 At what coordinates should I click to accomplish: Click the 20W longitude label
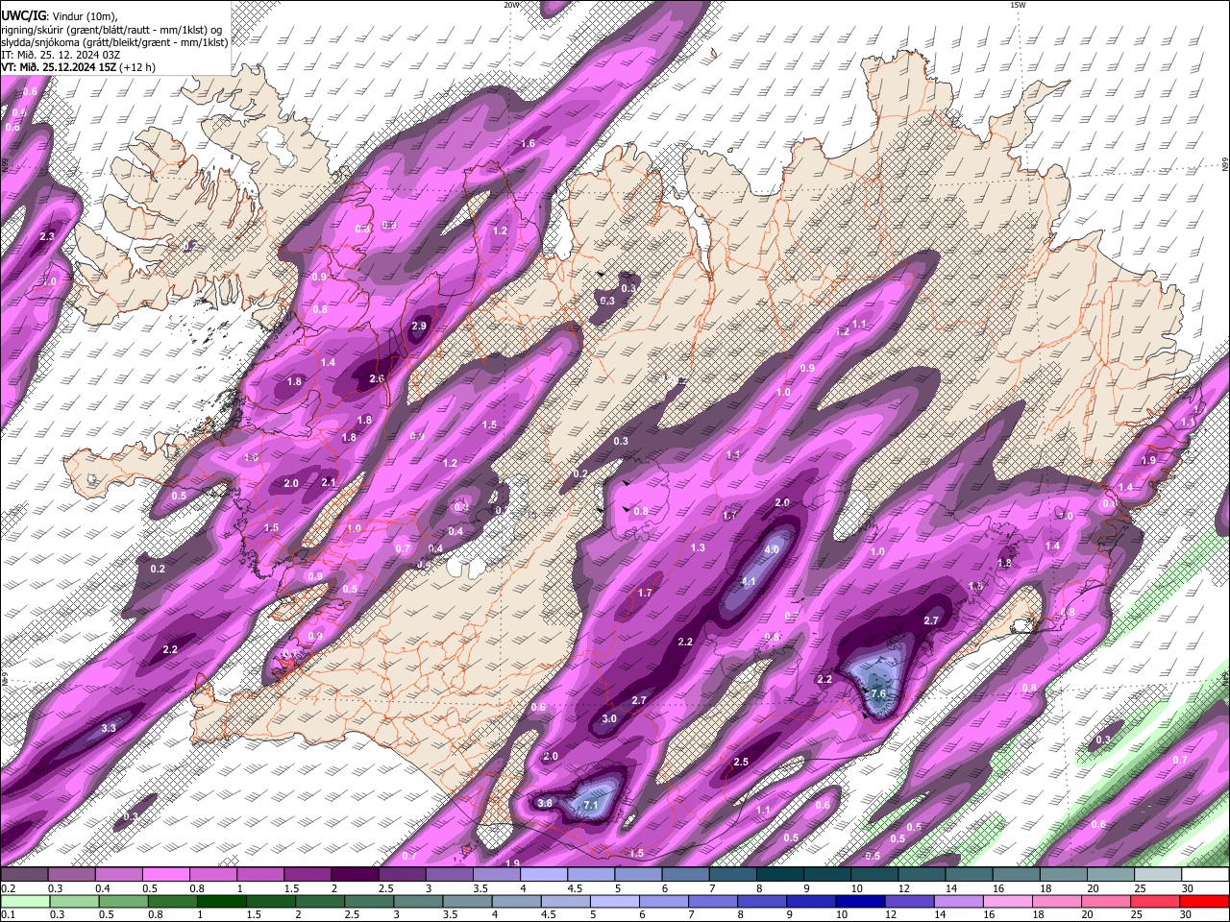point(512,5)
